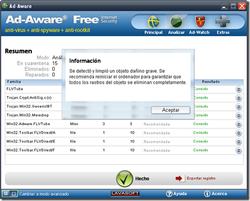The width and height of the screenshot is (250, 201).
Task: Select the Analizar green orb icon
Action: (x=176, y=22)
